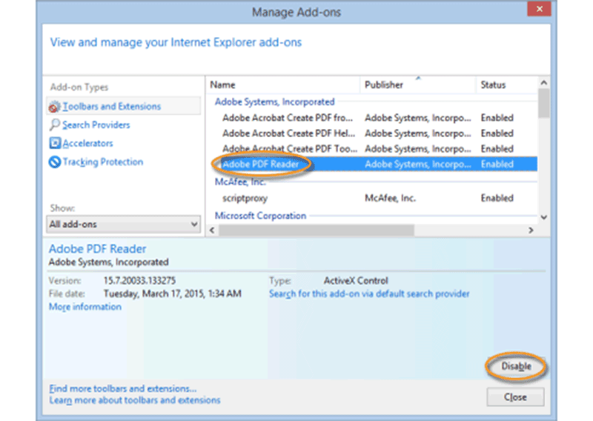Click the vertical scrollbar thumb
The height and width of the screenshot is (421, 593).
544,103
